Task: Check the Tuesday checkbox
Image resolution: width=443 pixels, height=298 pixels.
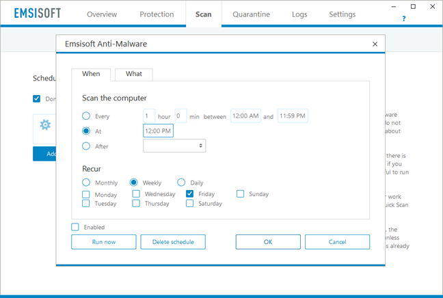Action: click(86, 204)
